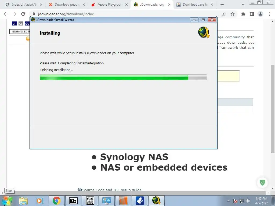Select JDownloader installer in the taskbar
This screenshot has height=206, width=275.
(x=157, y=201)
